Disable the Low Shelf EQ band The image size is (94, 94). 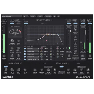(25, 49)
